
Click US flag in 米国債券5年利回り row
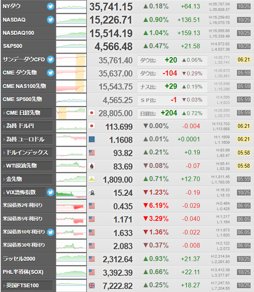tap(91, 219)
